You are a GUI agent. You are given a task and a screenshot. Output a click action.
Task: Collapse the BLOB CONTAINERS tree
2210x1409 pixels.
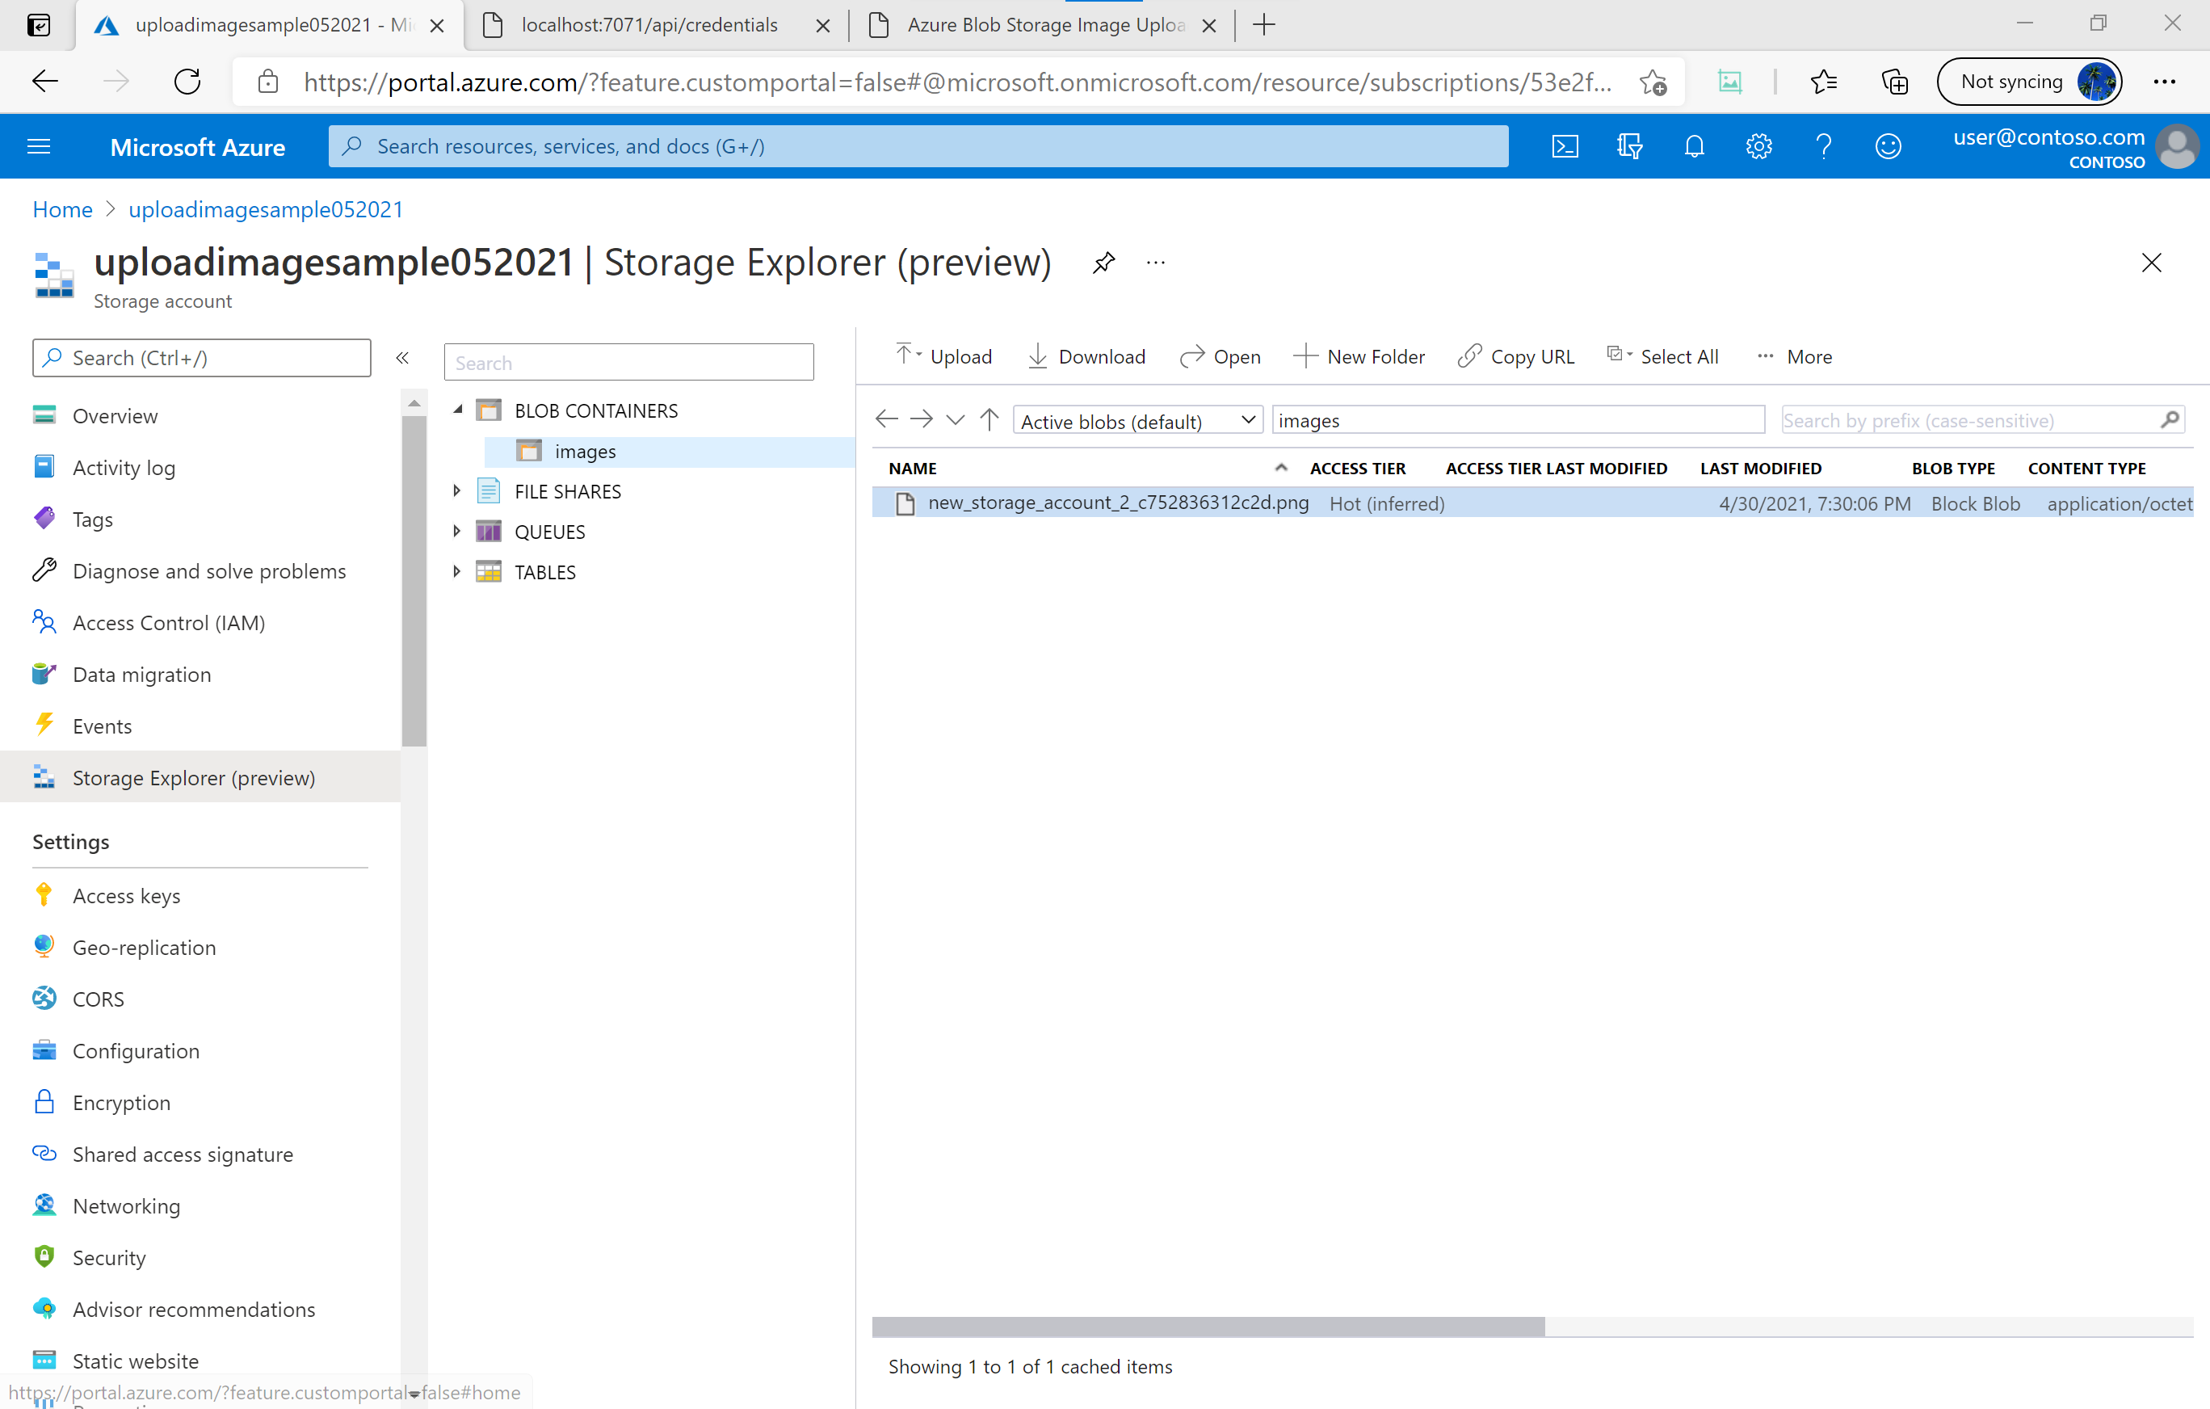pos(459,410)
